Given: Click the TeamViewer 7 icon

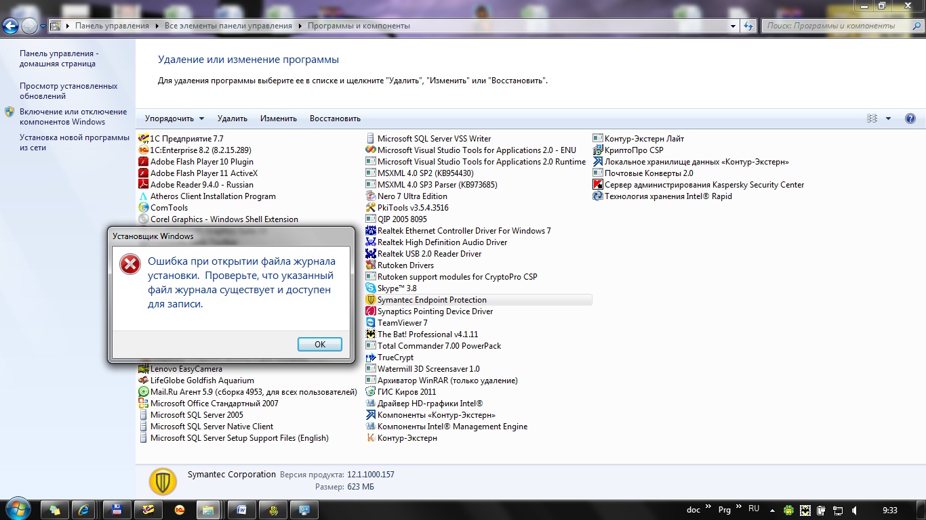Looking at the screenshot, I should (x=371, y=323).
